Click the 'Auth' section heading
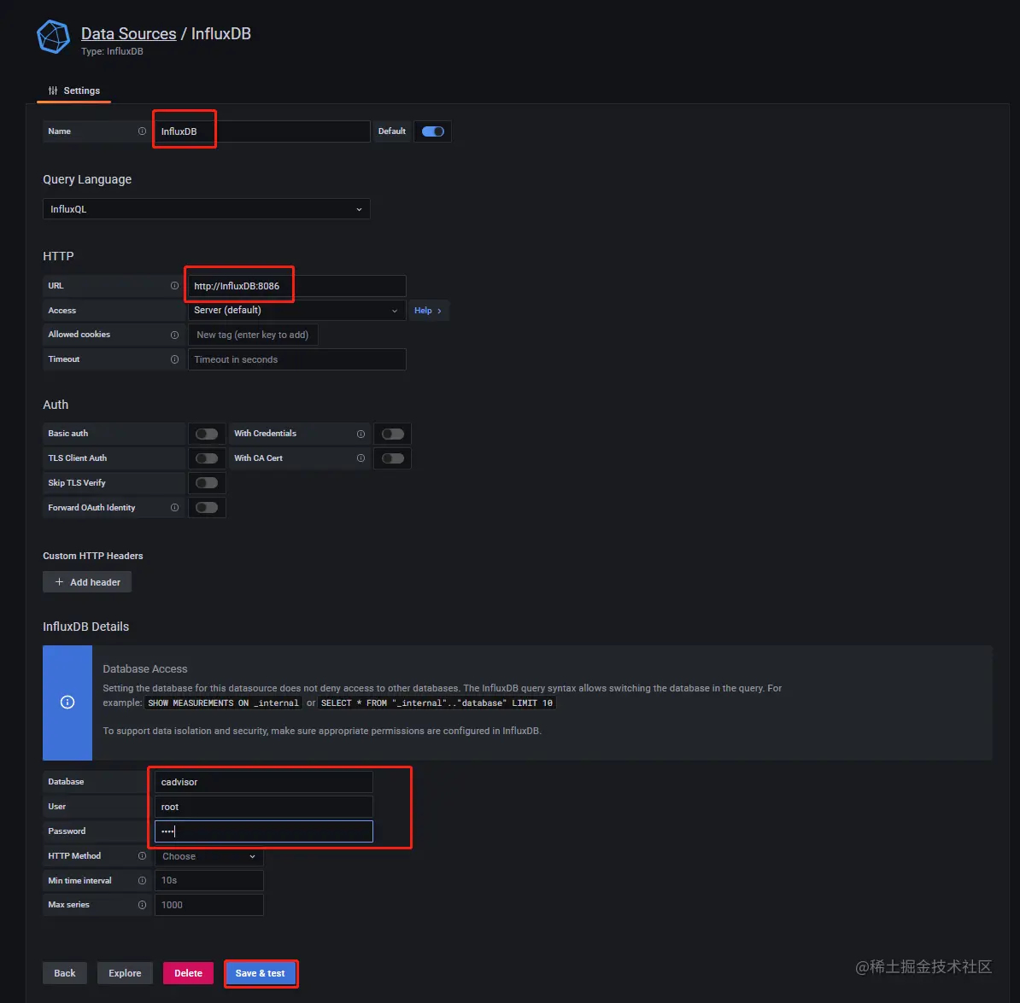The height and width of the screenshot is (1003, 1020). 56,405
